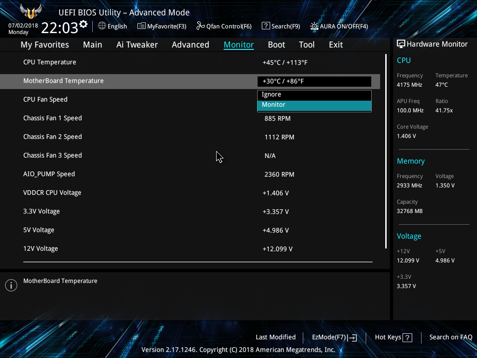
Task: Click the info icon in help area
Action: click(x=11, y=285)
